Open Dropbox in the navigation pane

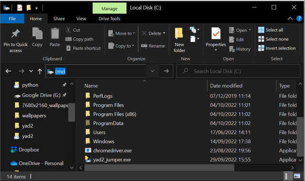(25, 150)
